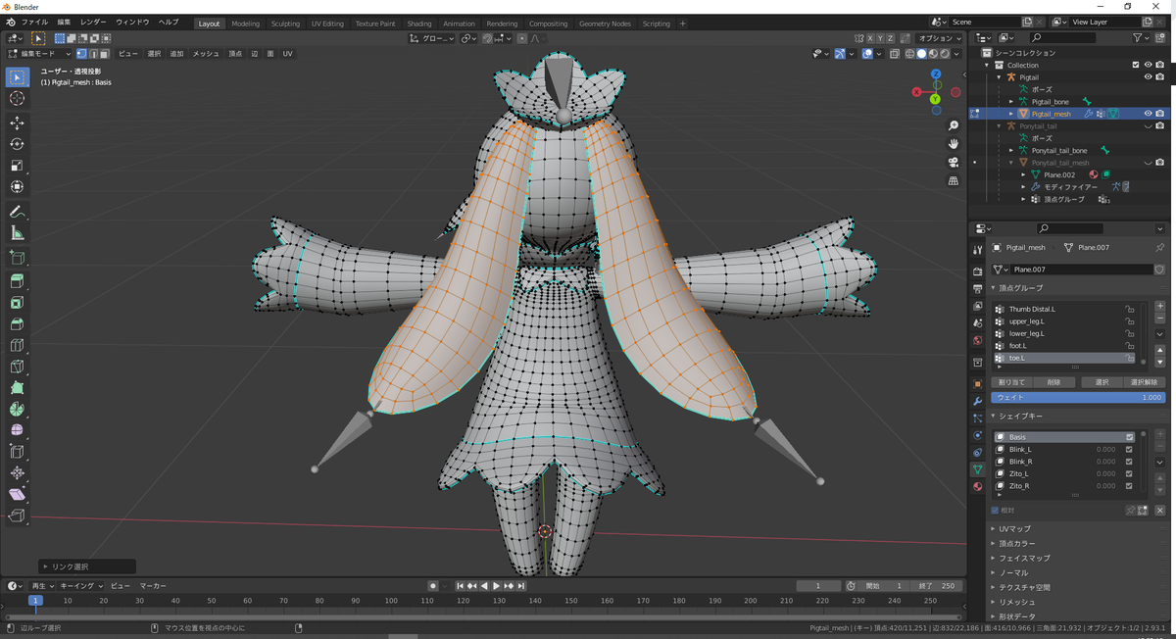Click the vertex group Assign button

tap(1011, 382)
